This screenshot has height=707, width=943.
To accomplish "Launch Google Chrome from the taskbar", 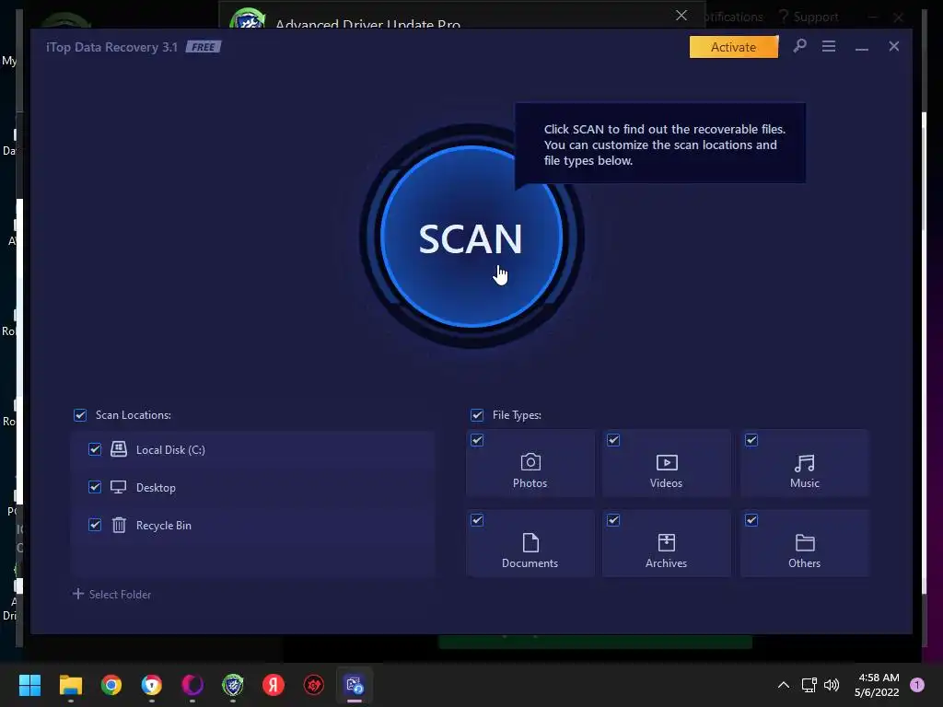I will (111, 685).
